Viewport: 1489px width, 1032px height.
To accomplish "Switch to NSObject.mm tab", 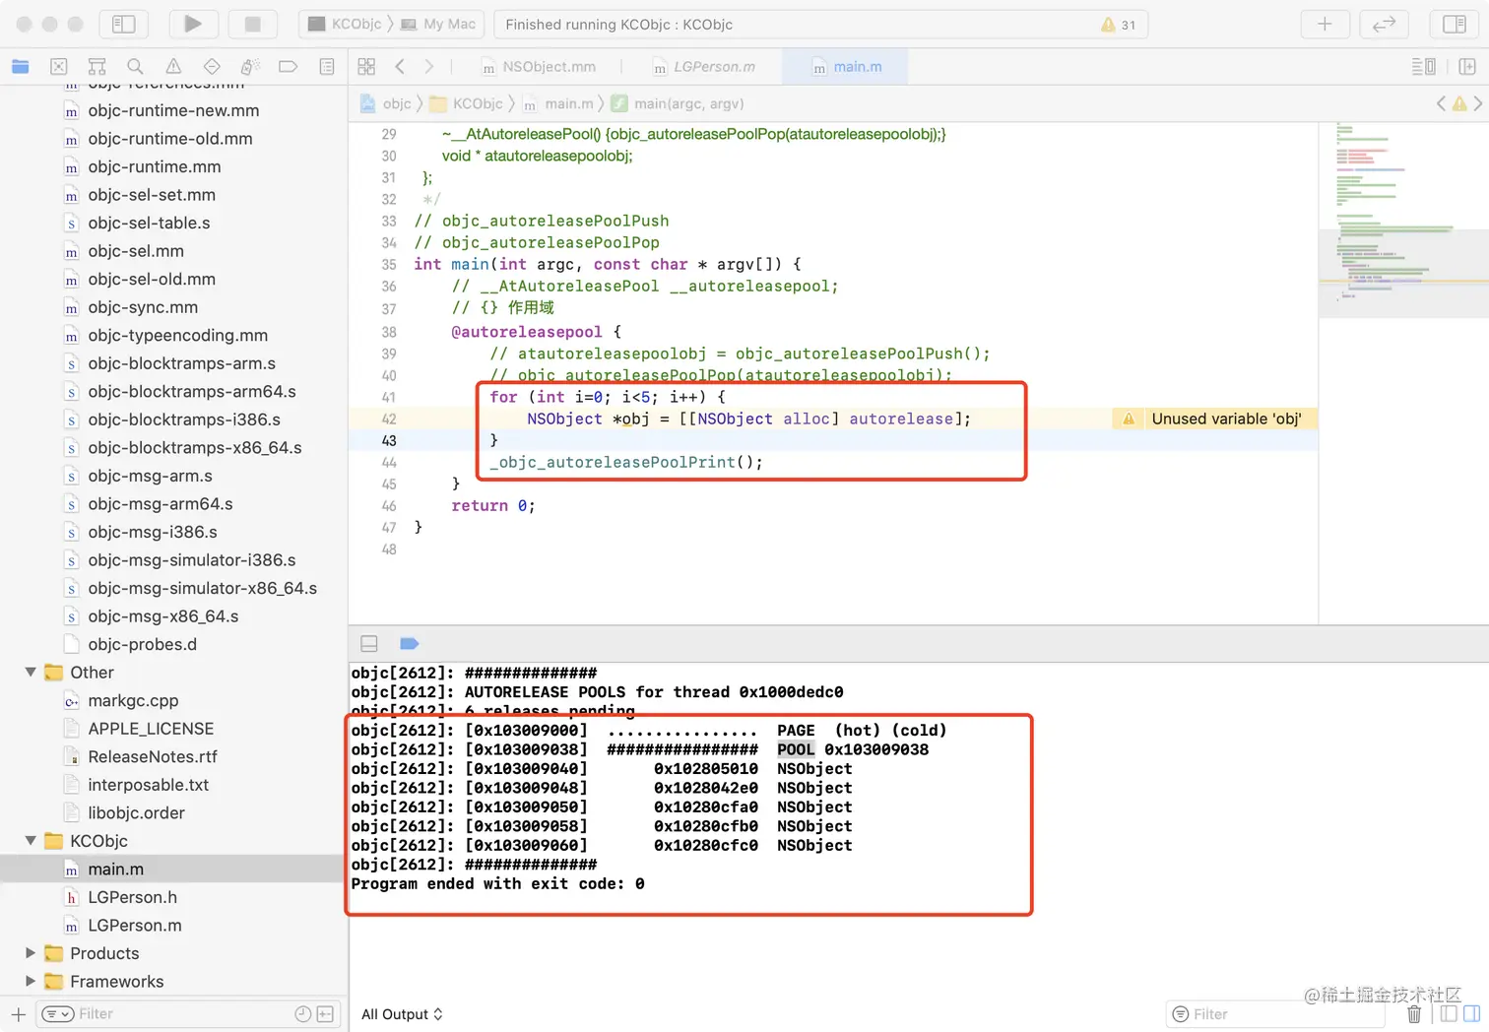I will coord(539,67).
